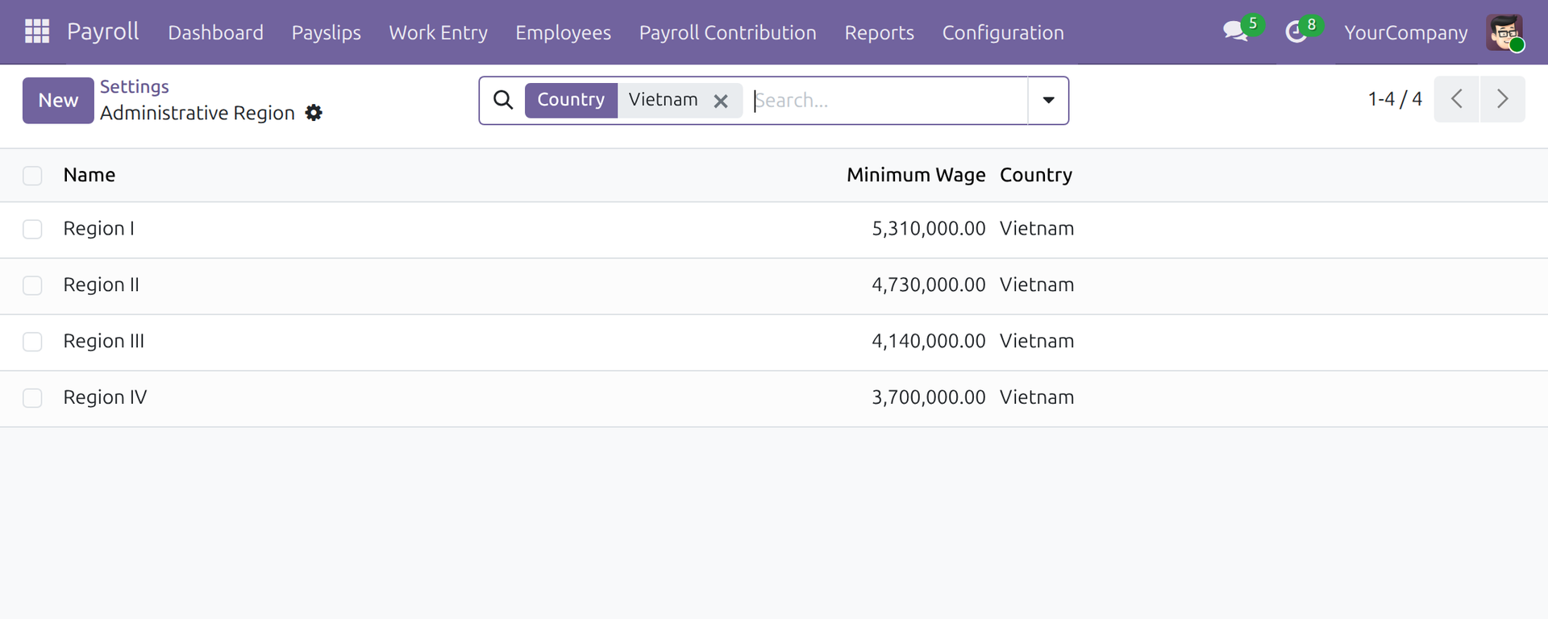The image size is (1548, 619).
Task: Check the Region III row checkbox
Action: point(32,343)
